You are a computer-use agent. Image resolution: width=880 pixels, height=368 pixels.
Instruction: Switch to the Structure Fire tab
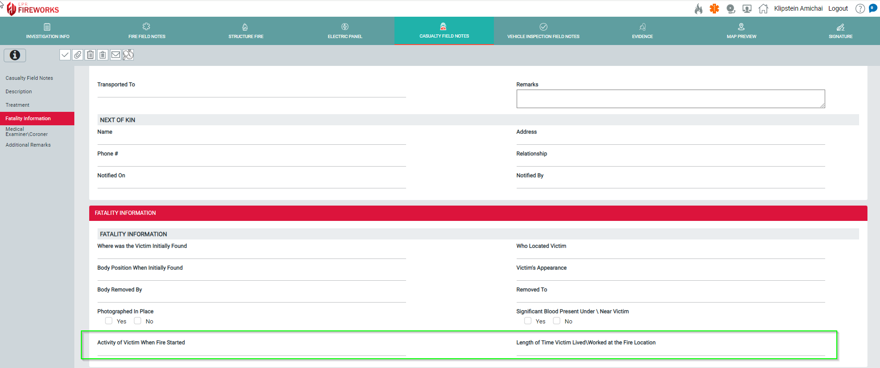point(246,31)
